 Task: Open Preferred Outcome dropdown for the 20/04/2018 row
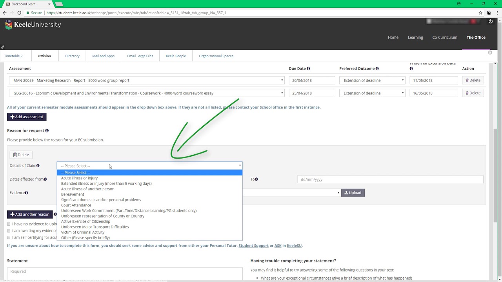(x=373, y=80)
